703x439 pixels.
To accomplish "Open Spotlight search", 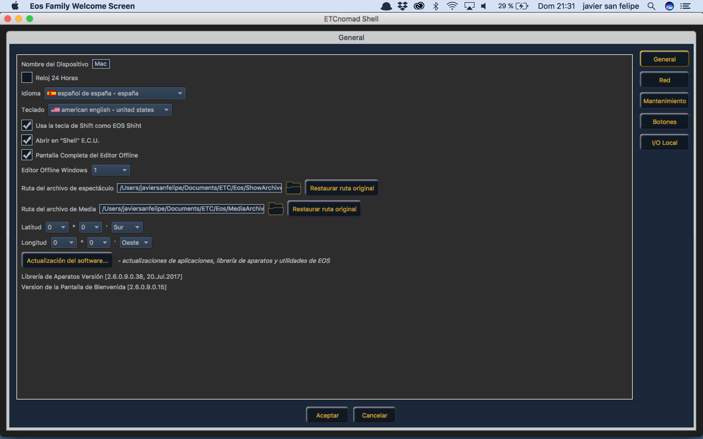I will coord(651,6).
